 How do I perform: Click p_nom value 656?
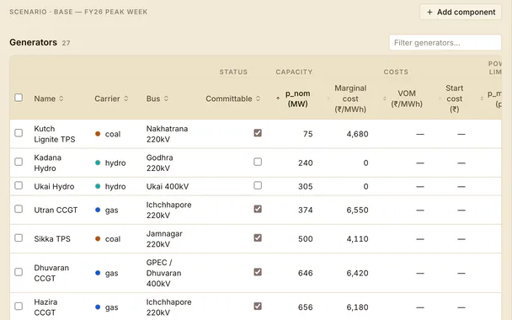click(x=306, y=307)
